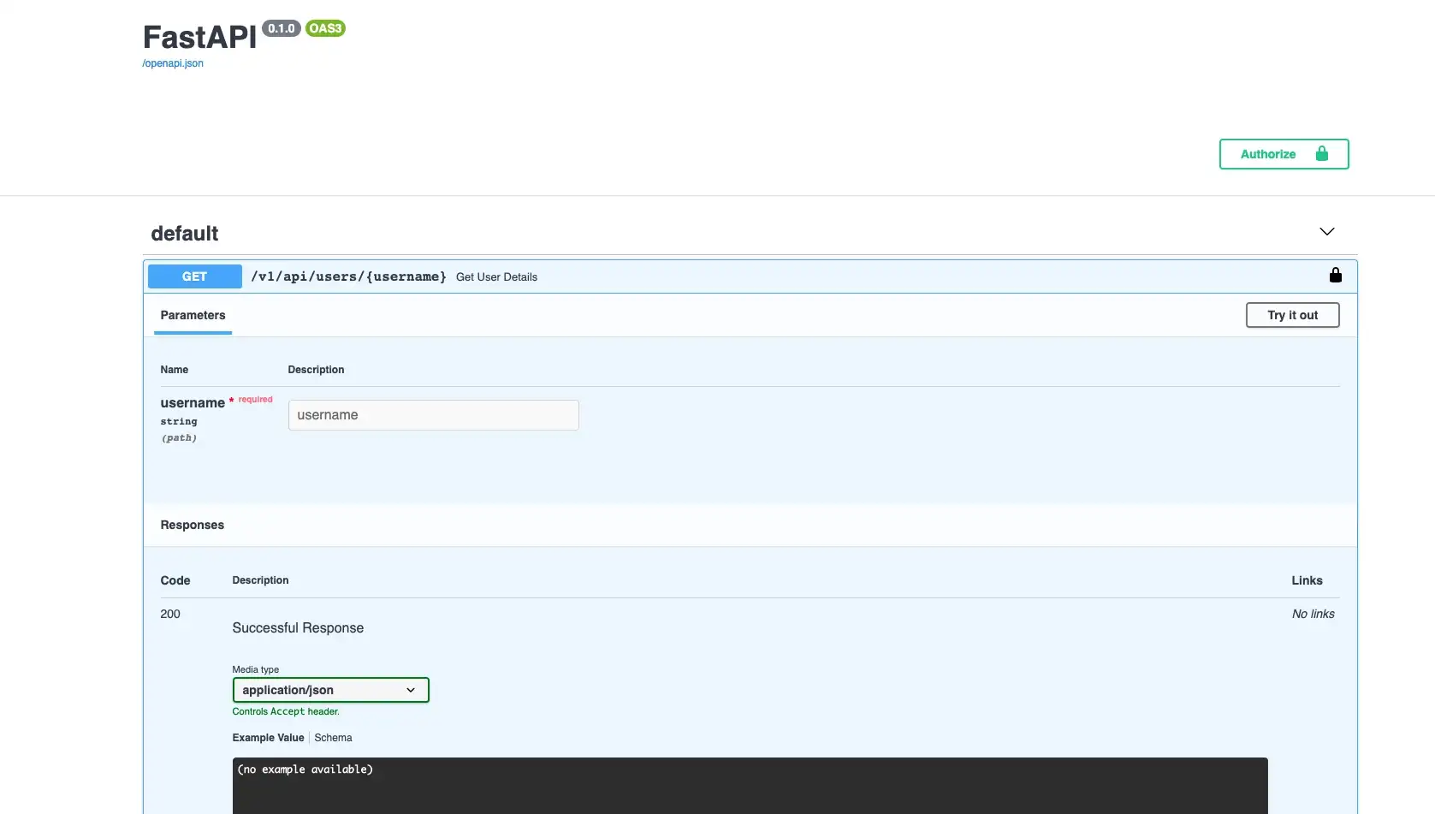This screenshot has width=1435, height=814.
Task: Open the /openapi.json link
Action: tap(172, 62)
